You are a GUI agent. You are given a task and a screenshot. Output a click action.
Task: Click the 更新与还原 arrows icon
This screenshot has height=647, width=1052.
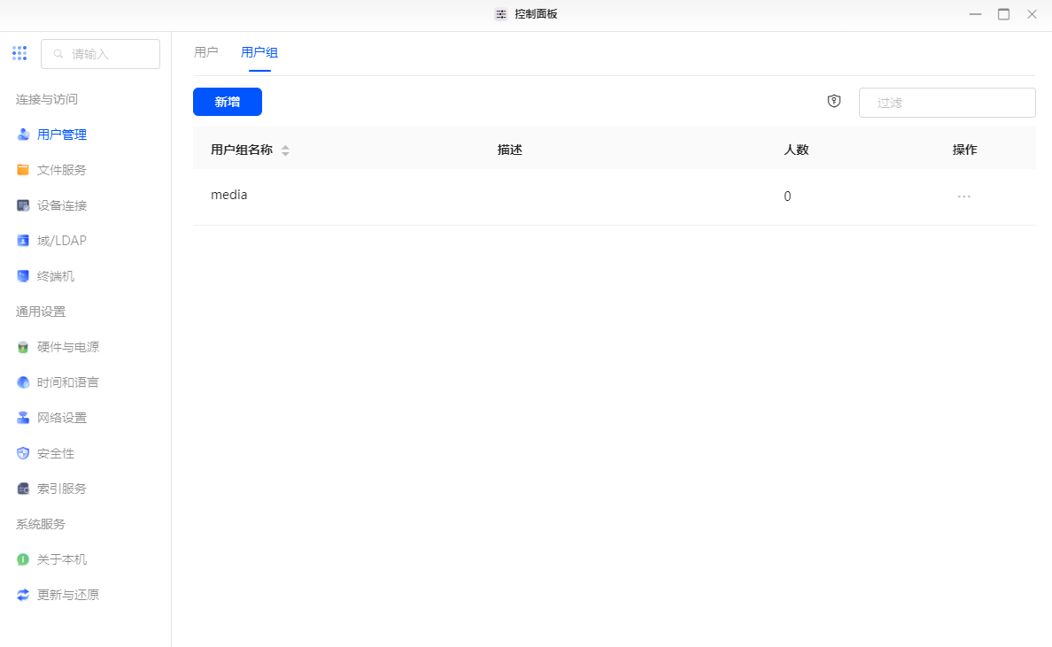[x=23, y=596]
